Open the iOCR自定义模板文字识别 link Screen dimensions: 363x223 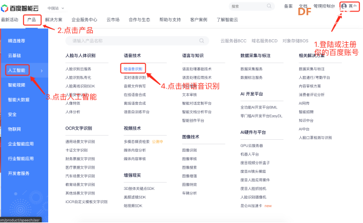point(86,202)
